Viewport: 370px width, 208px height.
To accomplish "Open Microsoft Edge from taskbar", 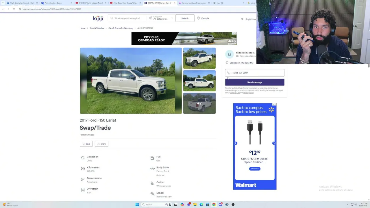I will coord(201,205).
